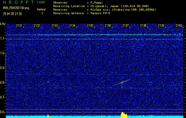Click the meteor label text

[41, 9]
